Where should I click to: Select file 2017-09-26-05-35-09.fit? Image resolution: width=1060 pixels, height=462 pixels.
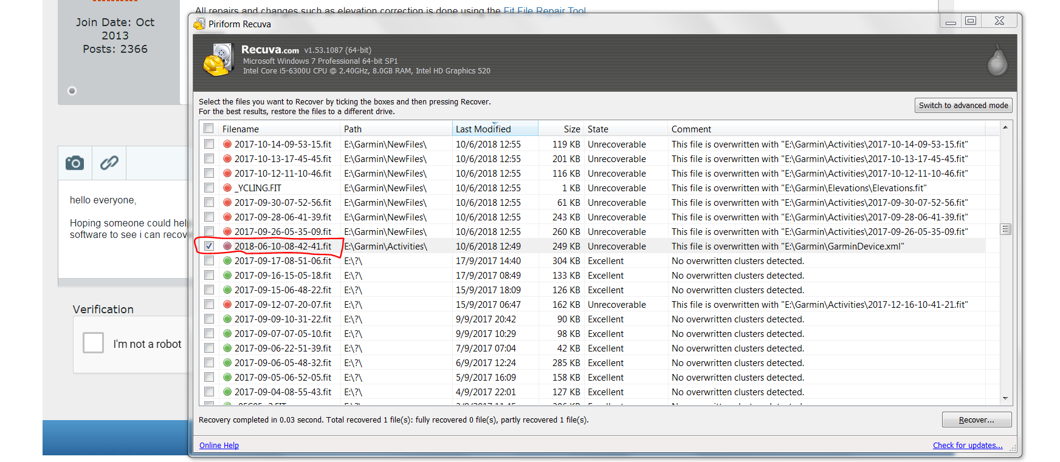(283, 232)
